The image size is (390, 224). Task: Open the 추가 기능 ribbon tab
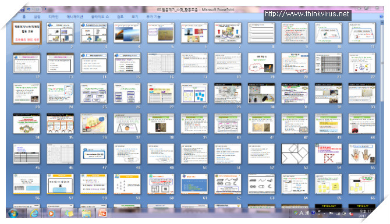154,17
